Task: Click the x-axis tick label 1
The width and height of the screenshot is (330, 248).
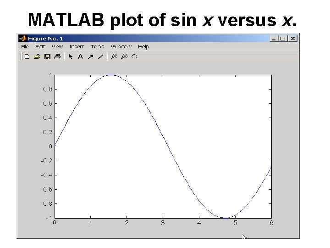Action: click(90, 223)
